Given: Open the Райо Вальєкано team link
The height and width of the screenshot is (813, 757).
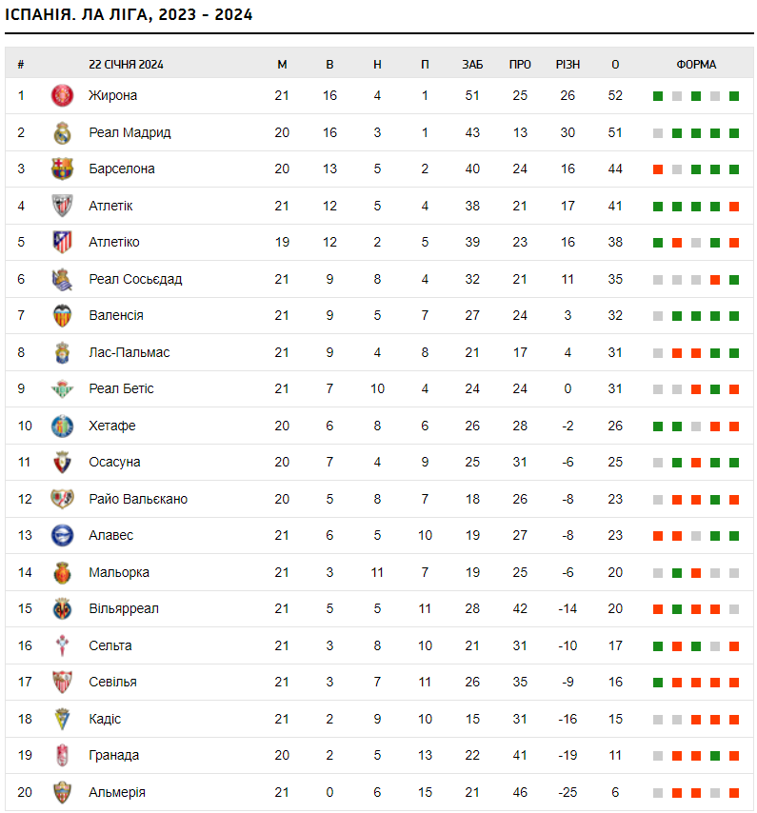Looking at the screenshot, I should click(138, 499).
